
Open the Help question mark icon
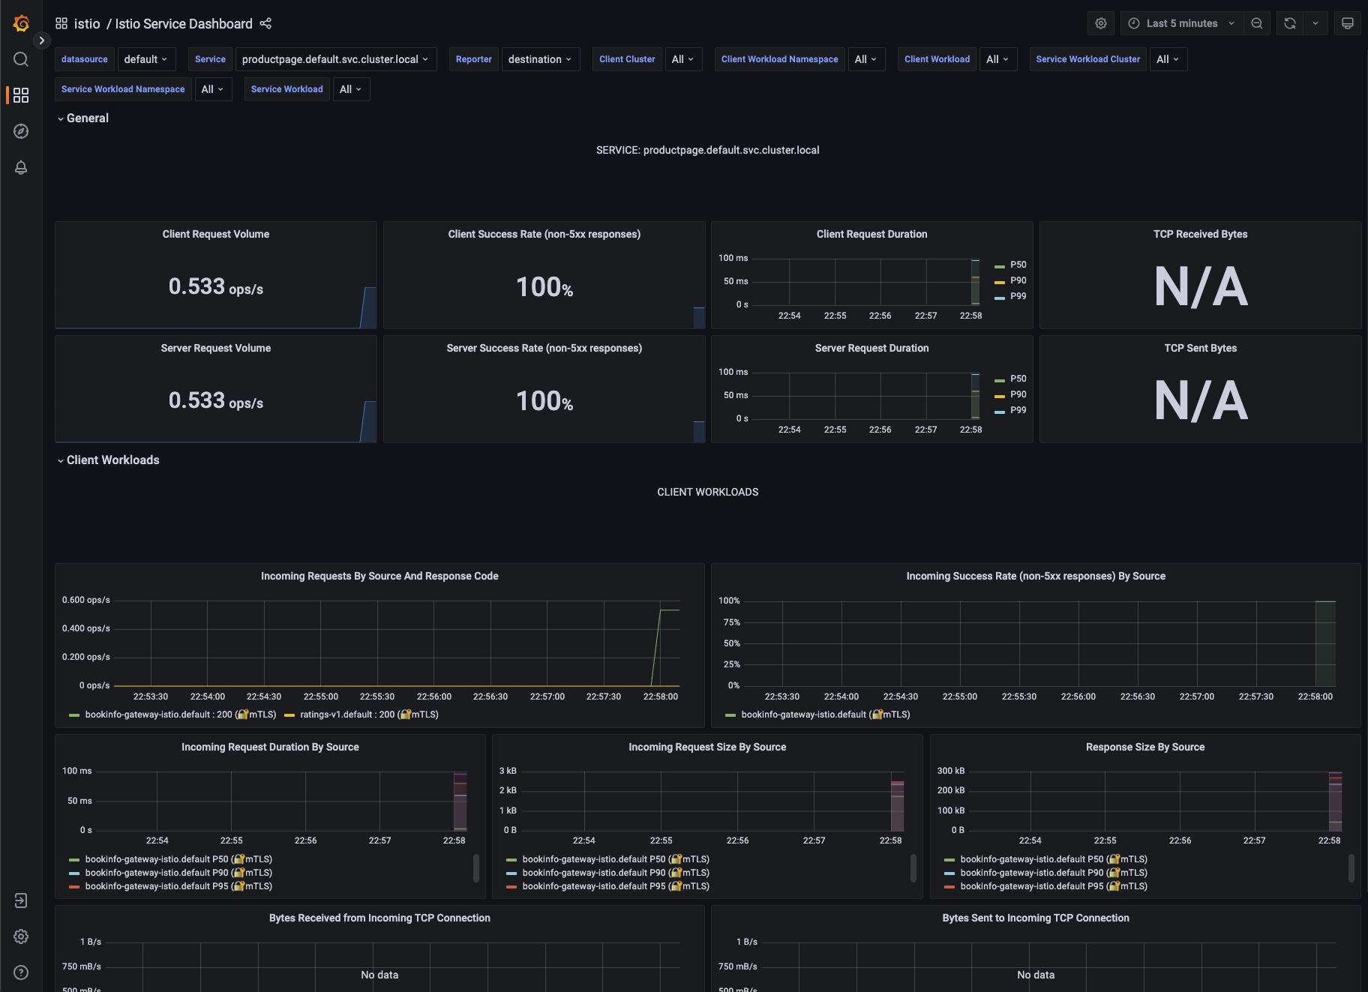(21, 973)
